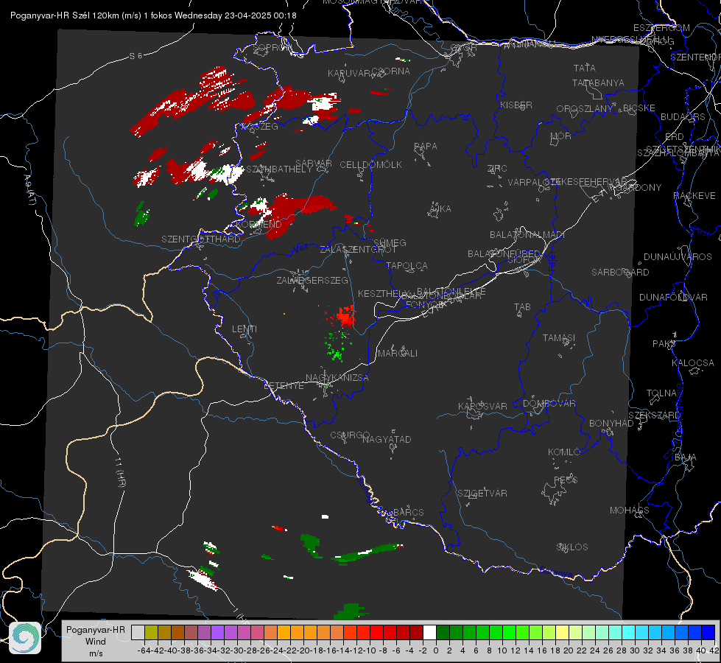Click the MOR city label

(561, 136)
